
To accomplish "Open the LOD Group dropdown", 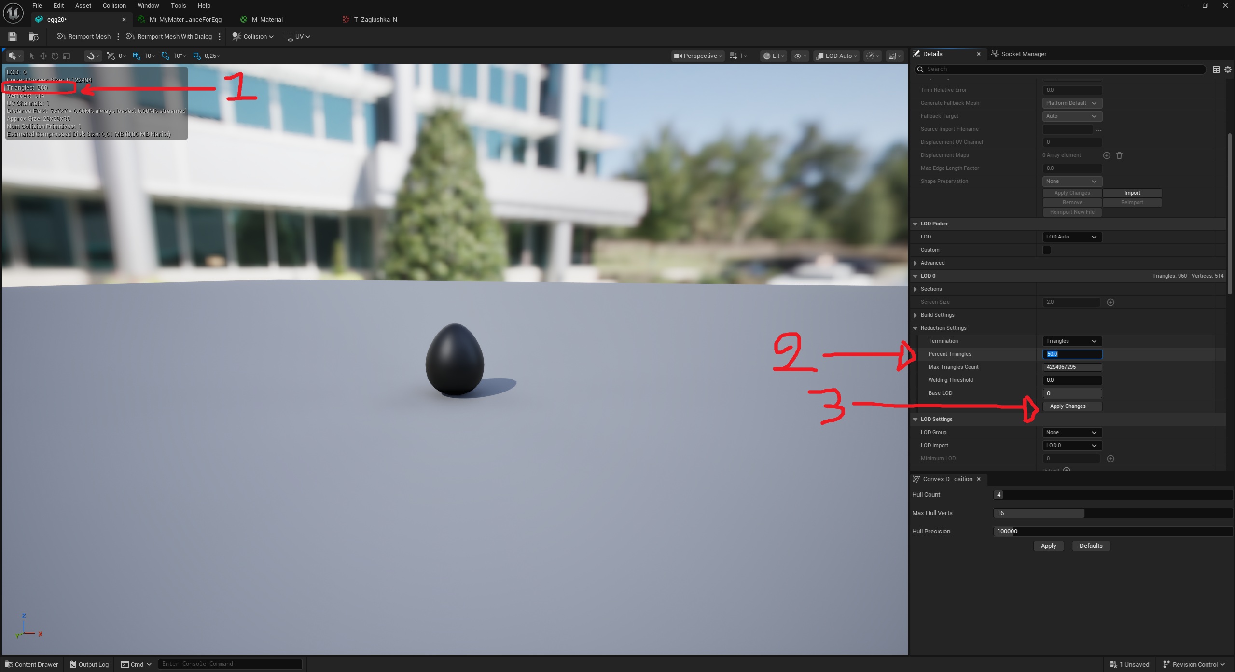I will 1072,433.
